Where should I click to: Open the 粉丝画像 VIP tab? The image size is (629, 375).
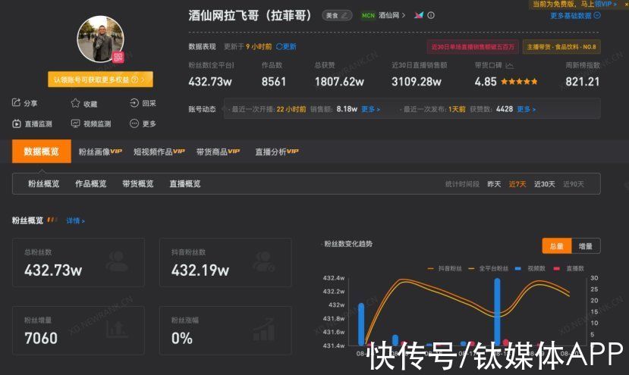100,152
